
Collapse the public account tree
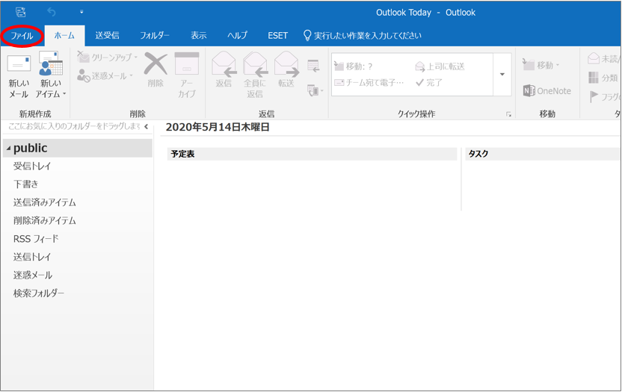8,149
